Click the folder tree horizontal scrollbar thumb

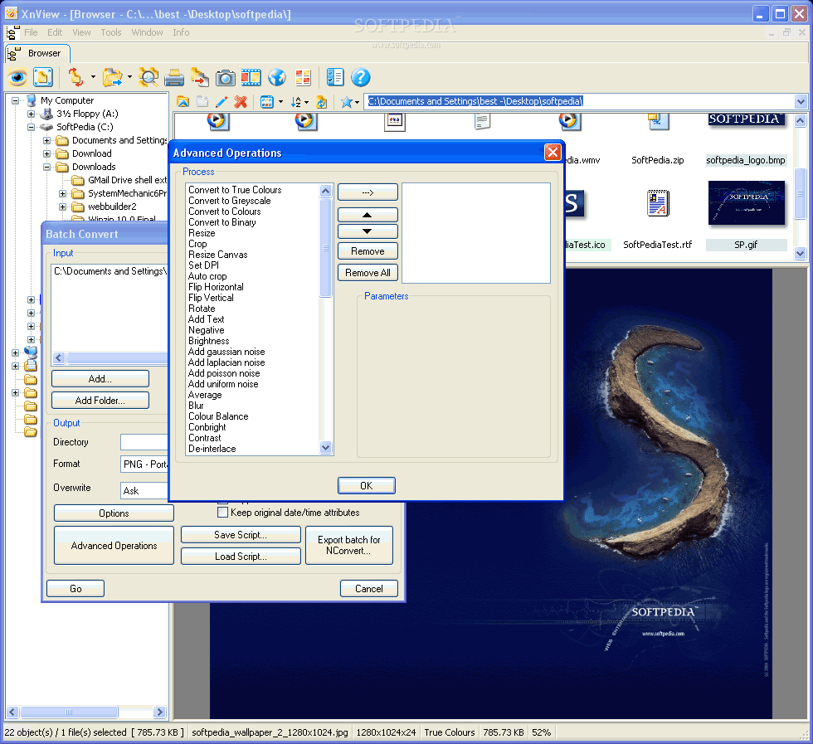69,712
